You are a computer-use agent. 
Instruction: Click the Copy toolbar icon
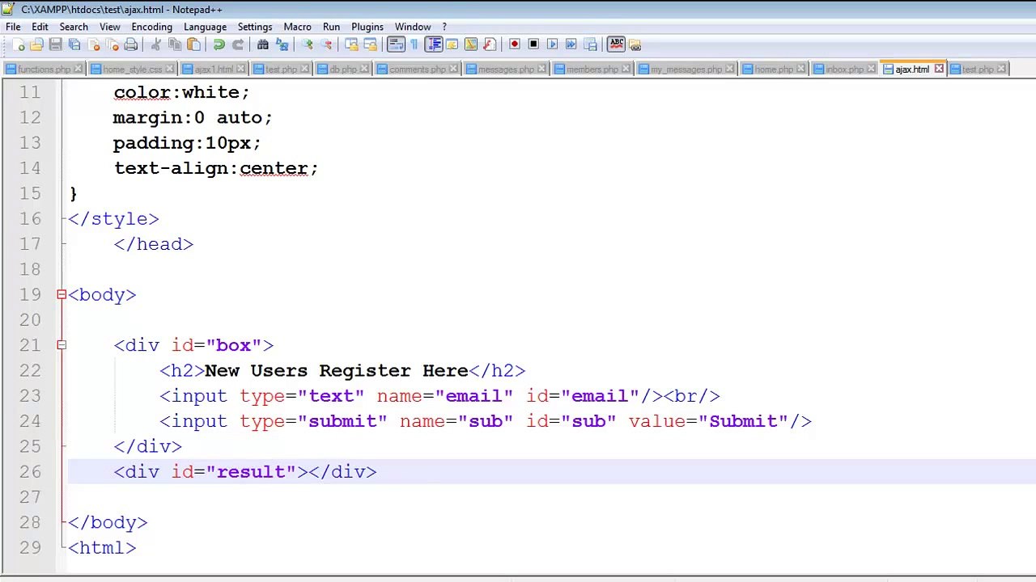coord(175,44)
